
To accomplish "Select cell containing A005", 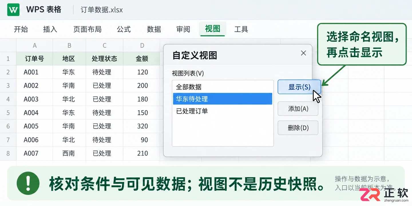I will click(x=35, y=126).
